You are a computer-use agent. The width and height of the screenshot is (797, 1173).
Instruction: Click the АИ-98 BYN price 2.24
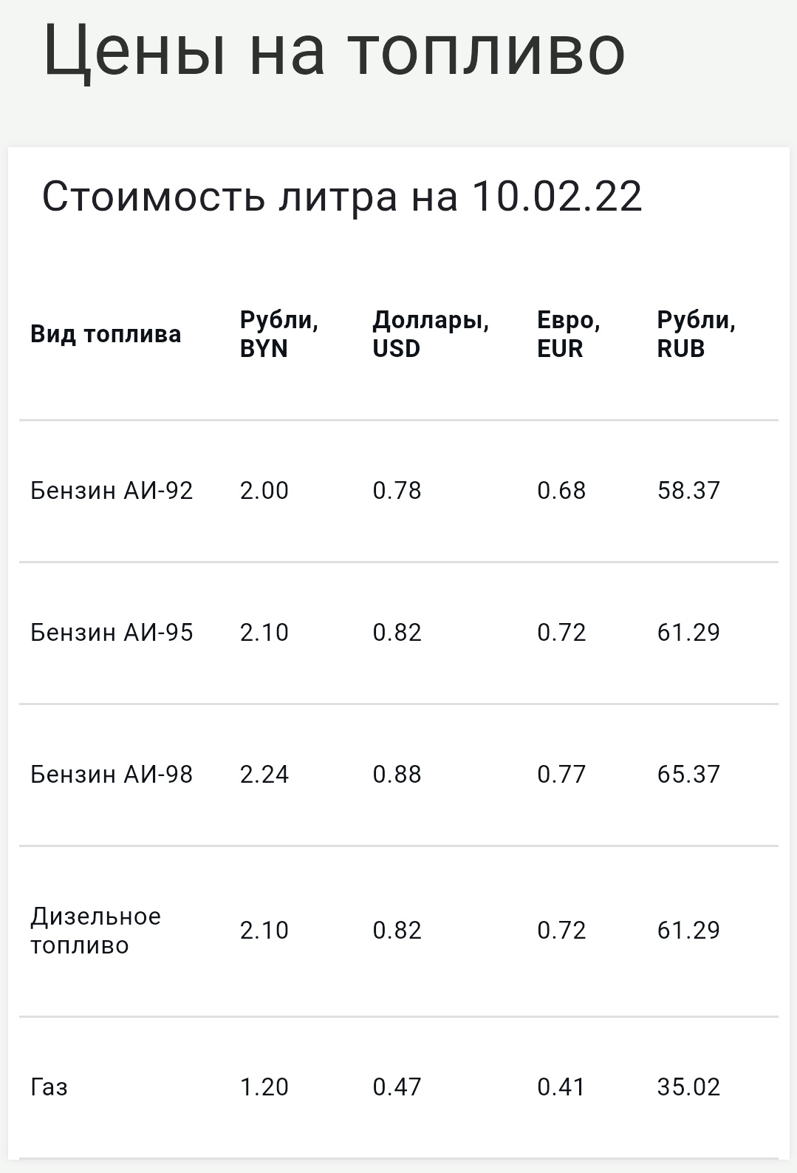click(x=264, y=775)
